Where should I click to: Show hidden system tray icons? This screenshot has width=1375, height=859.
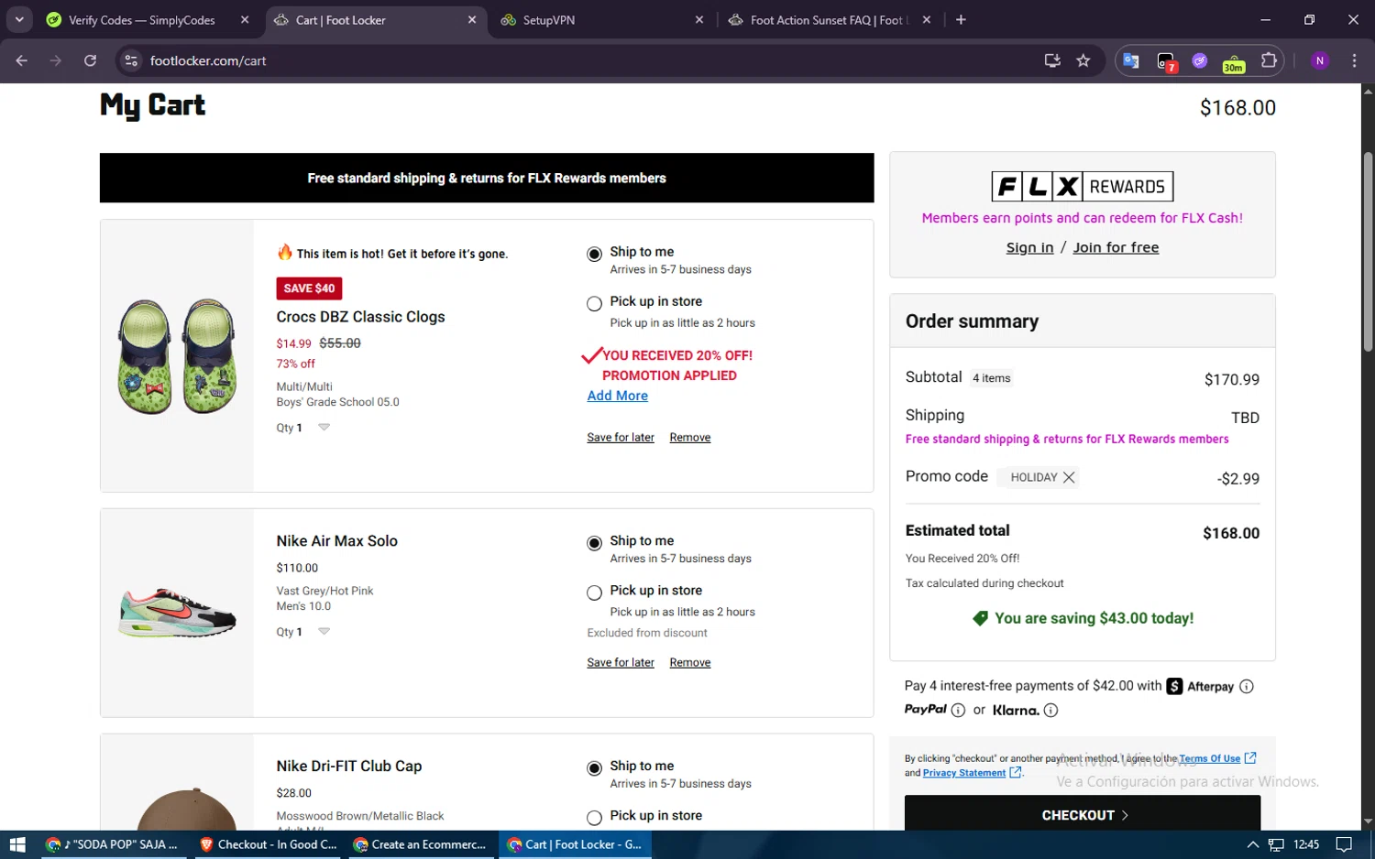click(x=1252, y=844)
